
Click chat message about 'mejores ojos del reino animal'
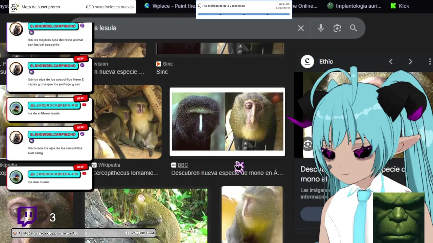55,42
